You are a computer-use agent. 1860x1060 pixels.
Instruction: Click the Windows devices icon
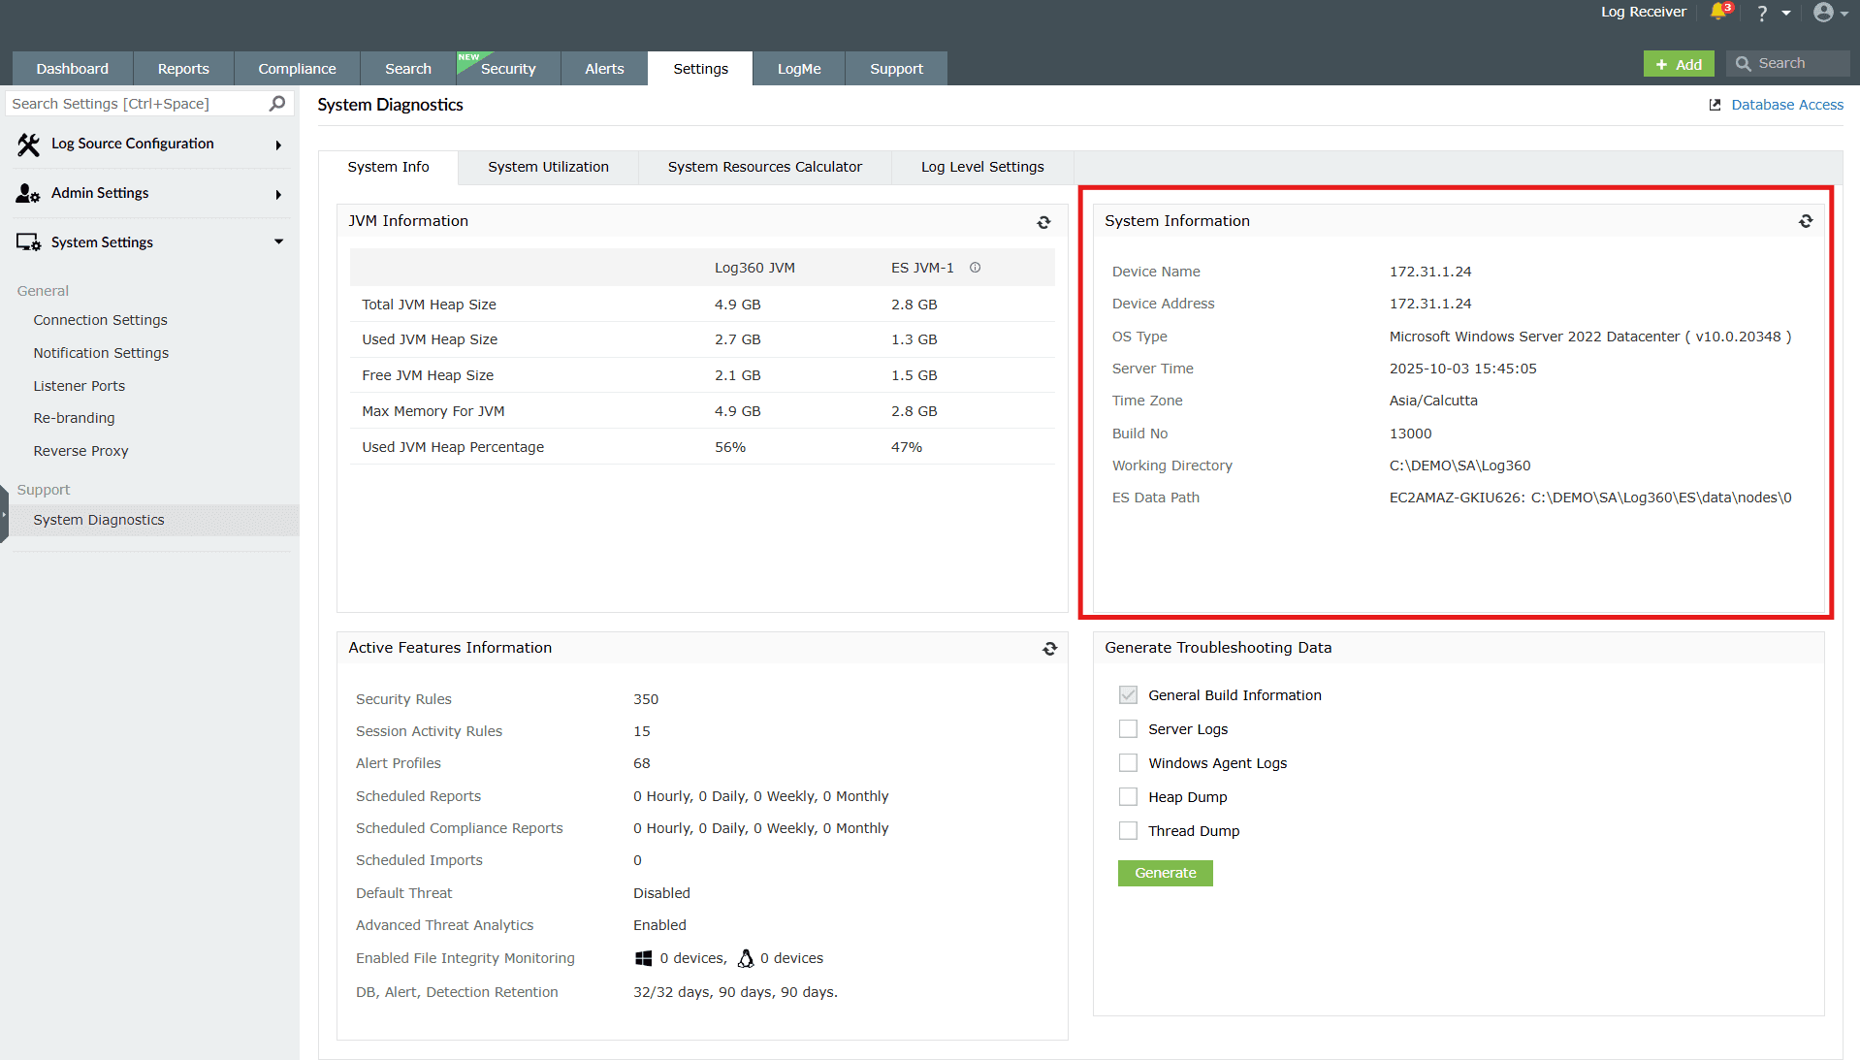[x=643, y=958]
